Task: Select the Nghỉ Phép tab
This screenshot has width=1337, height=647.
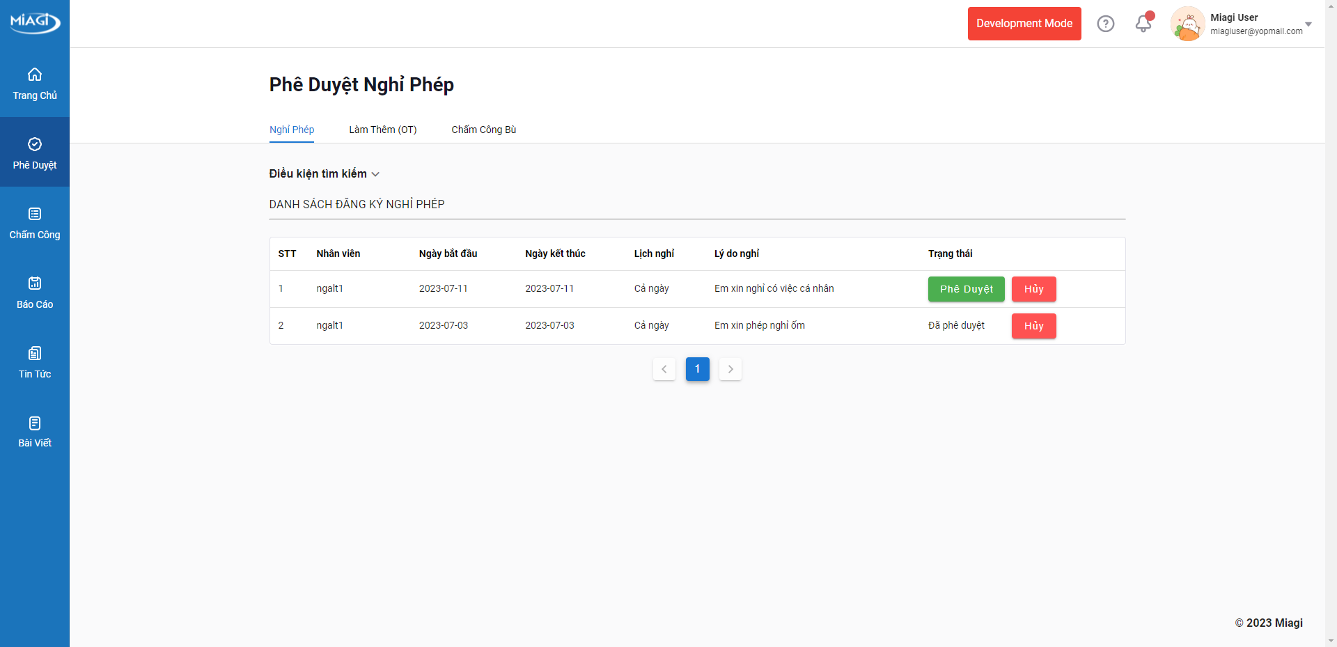Action: [x=292, y=130]
